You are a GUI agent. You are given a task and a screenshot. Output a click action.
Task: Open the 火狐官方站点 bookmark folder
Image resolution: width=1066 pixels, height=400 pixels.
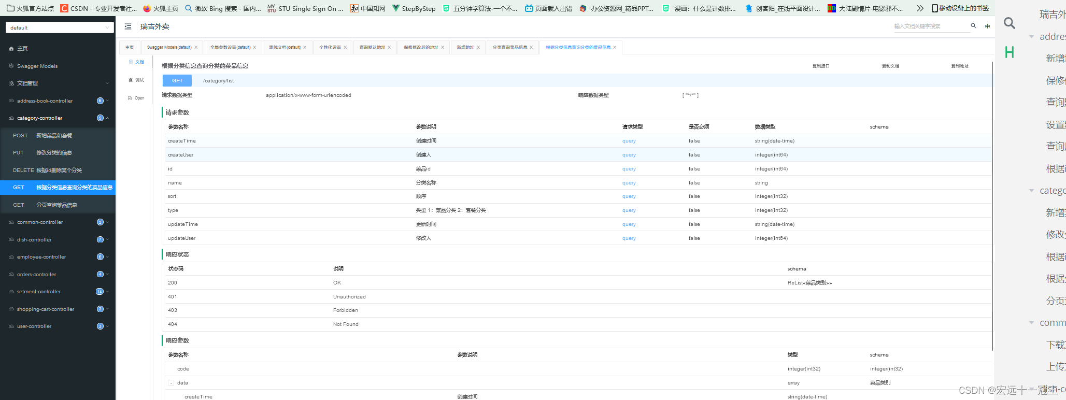30,8
